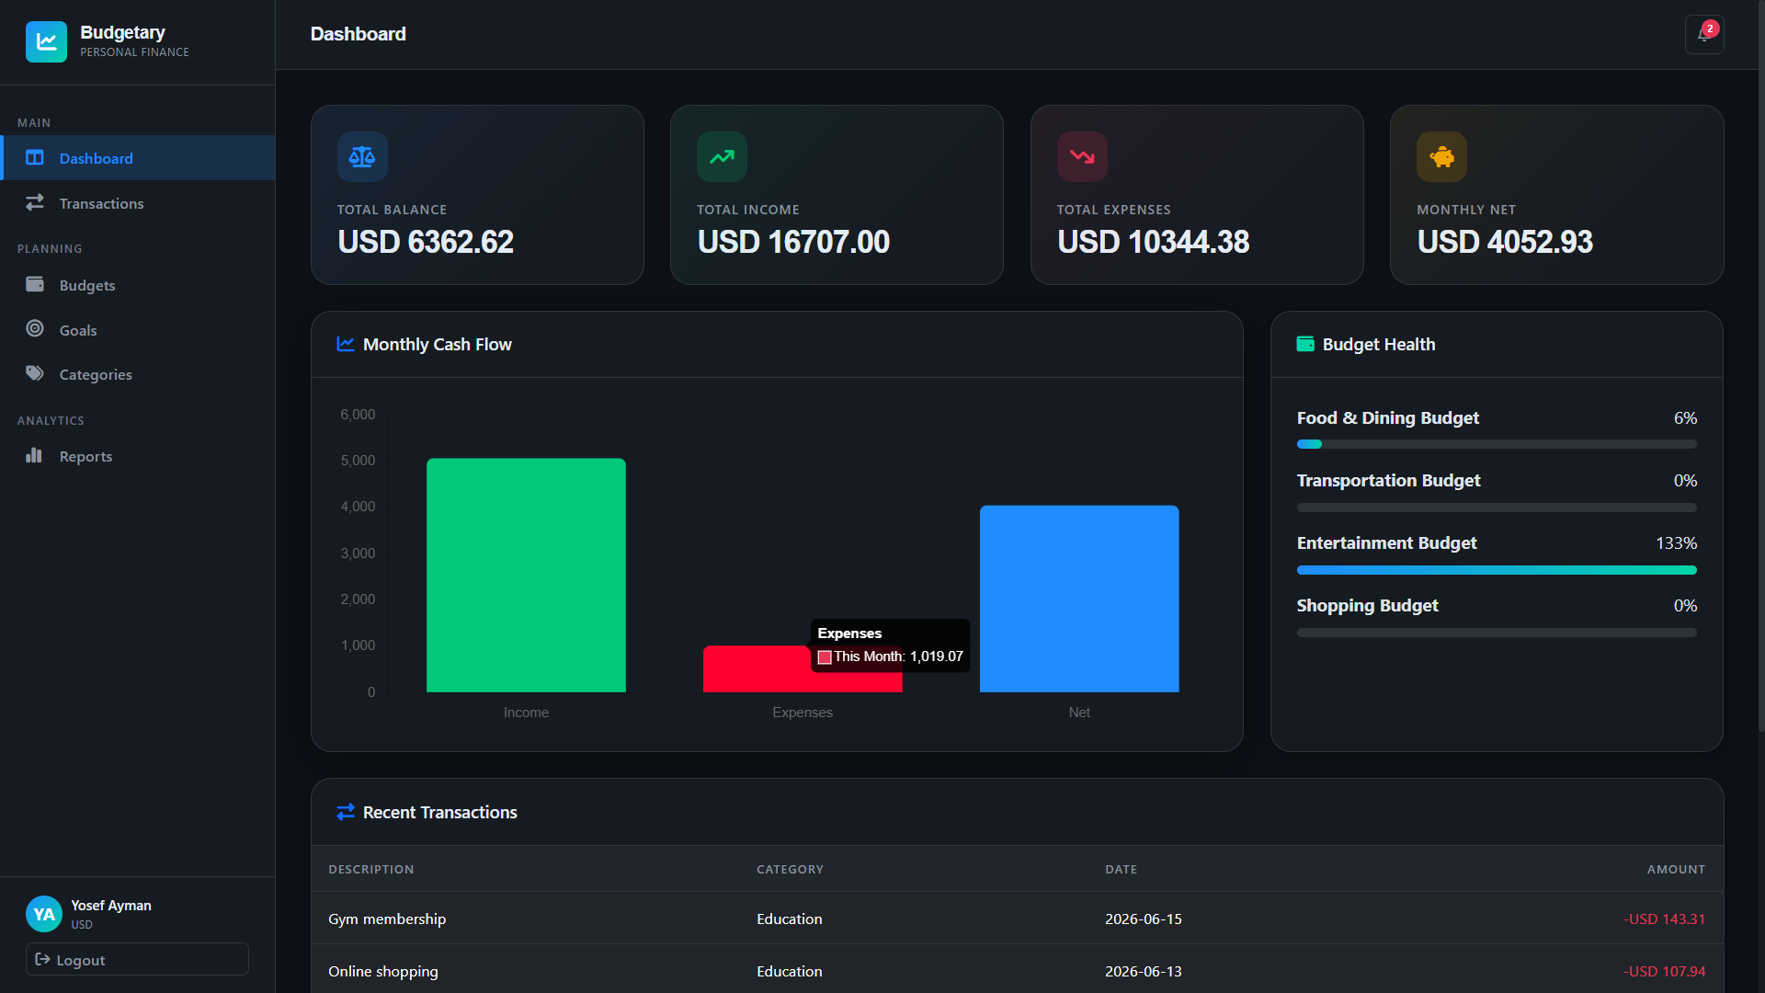Click the Budgetary logo icon
This screenshot has height=993, width=1765.
pos(46,41)
